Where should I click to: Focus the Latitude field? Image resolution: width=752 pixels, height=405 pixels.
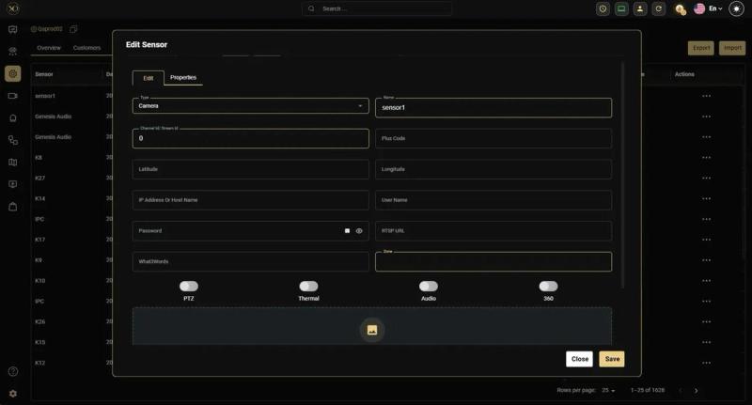click(250, 169)
